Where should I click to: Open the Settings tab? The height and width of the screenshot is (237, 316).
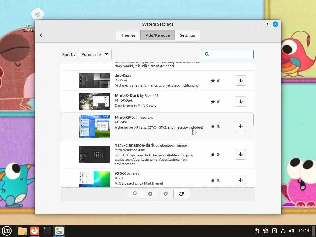click(x=187, y=35)
